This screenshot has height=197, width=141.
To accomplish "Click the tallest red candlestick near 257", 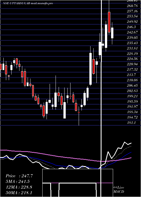I will [x=109, y=22].
